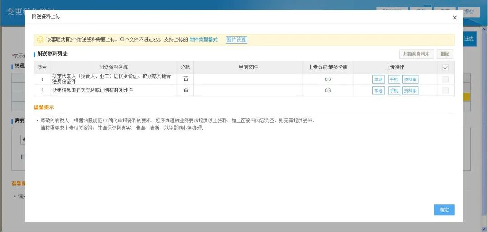Choose 手机 upload for 变更信息的有关资料 row
The width and height of the screenshot is (488, 232).
click(x=394, y=91)
